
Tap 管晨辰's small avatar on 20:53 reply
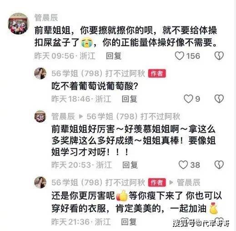pos(40,116)
